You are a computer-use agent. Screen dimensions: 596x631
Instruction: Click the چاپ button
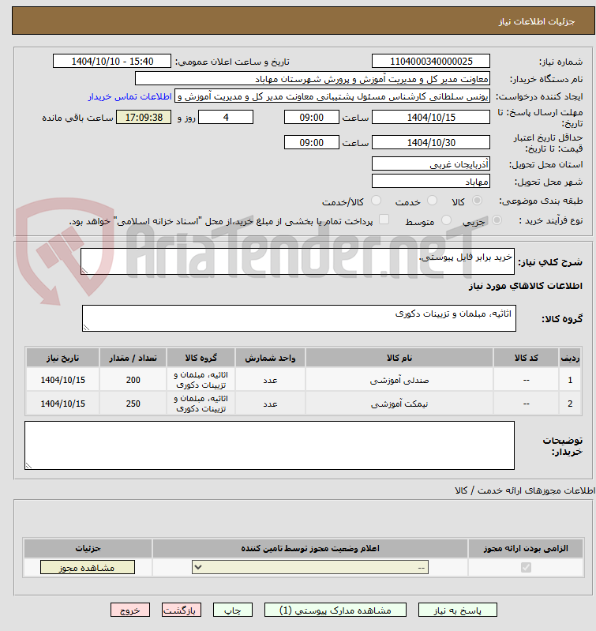pos(232,610)
